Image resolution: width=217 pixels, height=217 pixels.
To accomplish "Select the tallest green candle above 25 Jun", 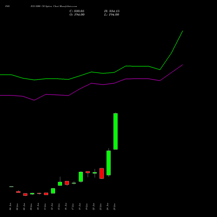I will (x=115, y=132).
